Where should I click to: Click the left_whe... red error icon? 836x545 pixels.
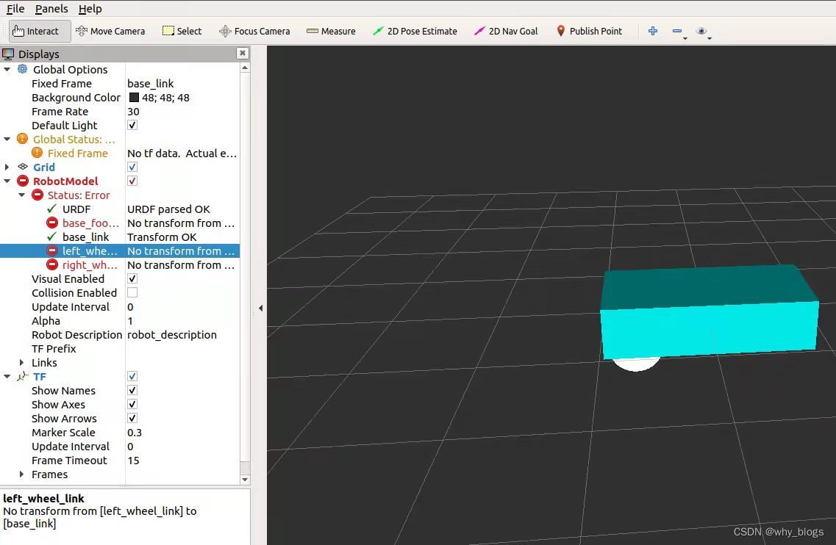pyautogui.click(x=52, y=250)
